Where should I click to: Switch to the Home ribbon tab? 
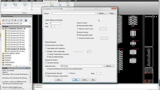click(10, 0)
